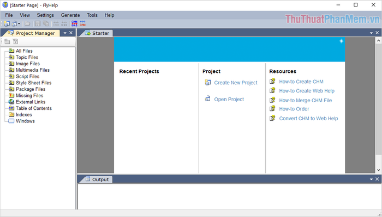The height and width of the screenshot is (217, 382).
Task: Select All Files in the project tree
Action: tap(24, 51)
